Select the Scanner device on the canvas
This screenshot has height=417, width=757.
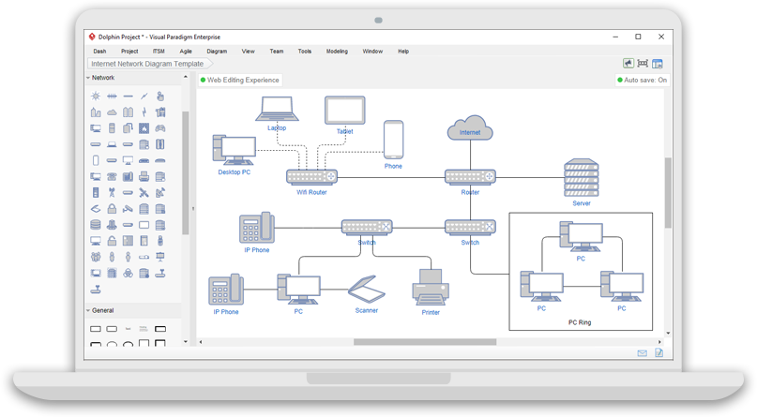point(367,290)
